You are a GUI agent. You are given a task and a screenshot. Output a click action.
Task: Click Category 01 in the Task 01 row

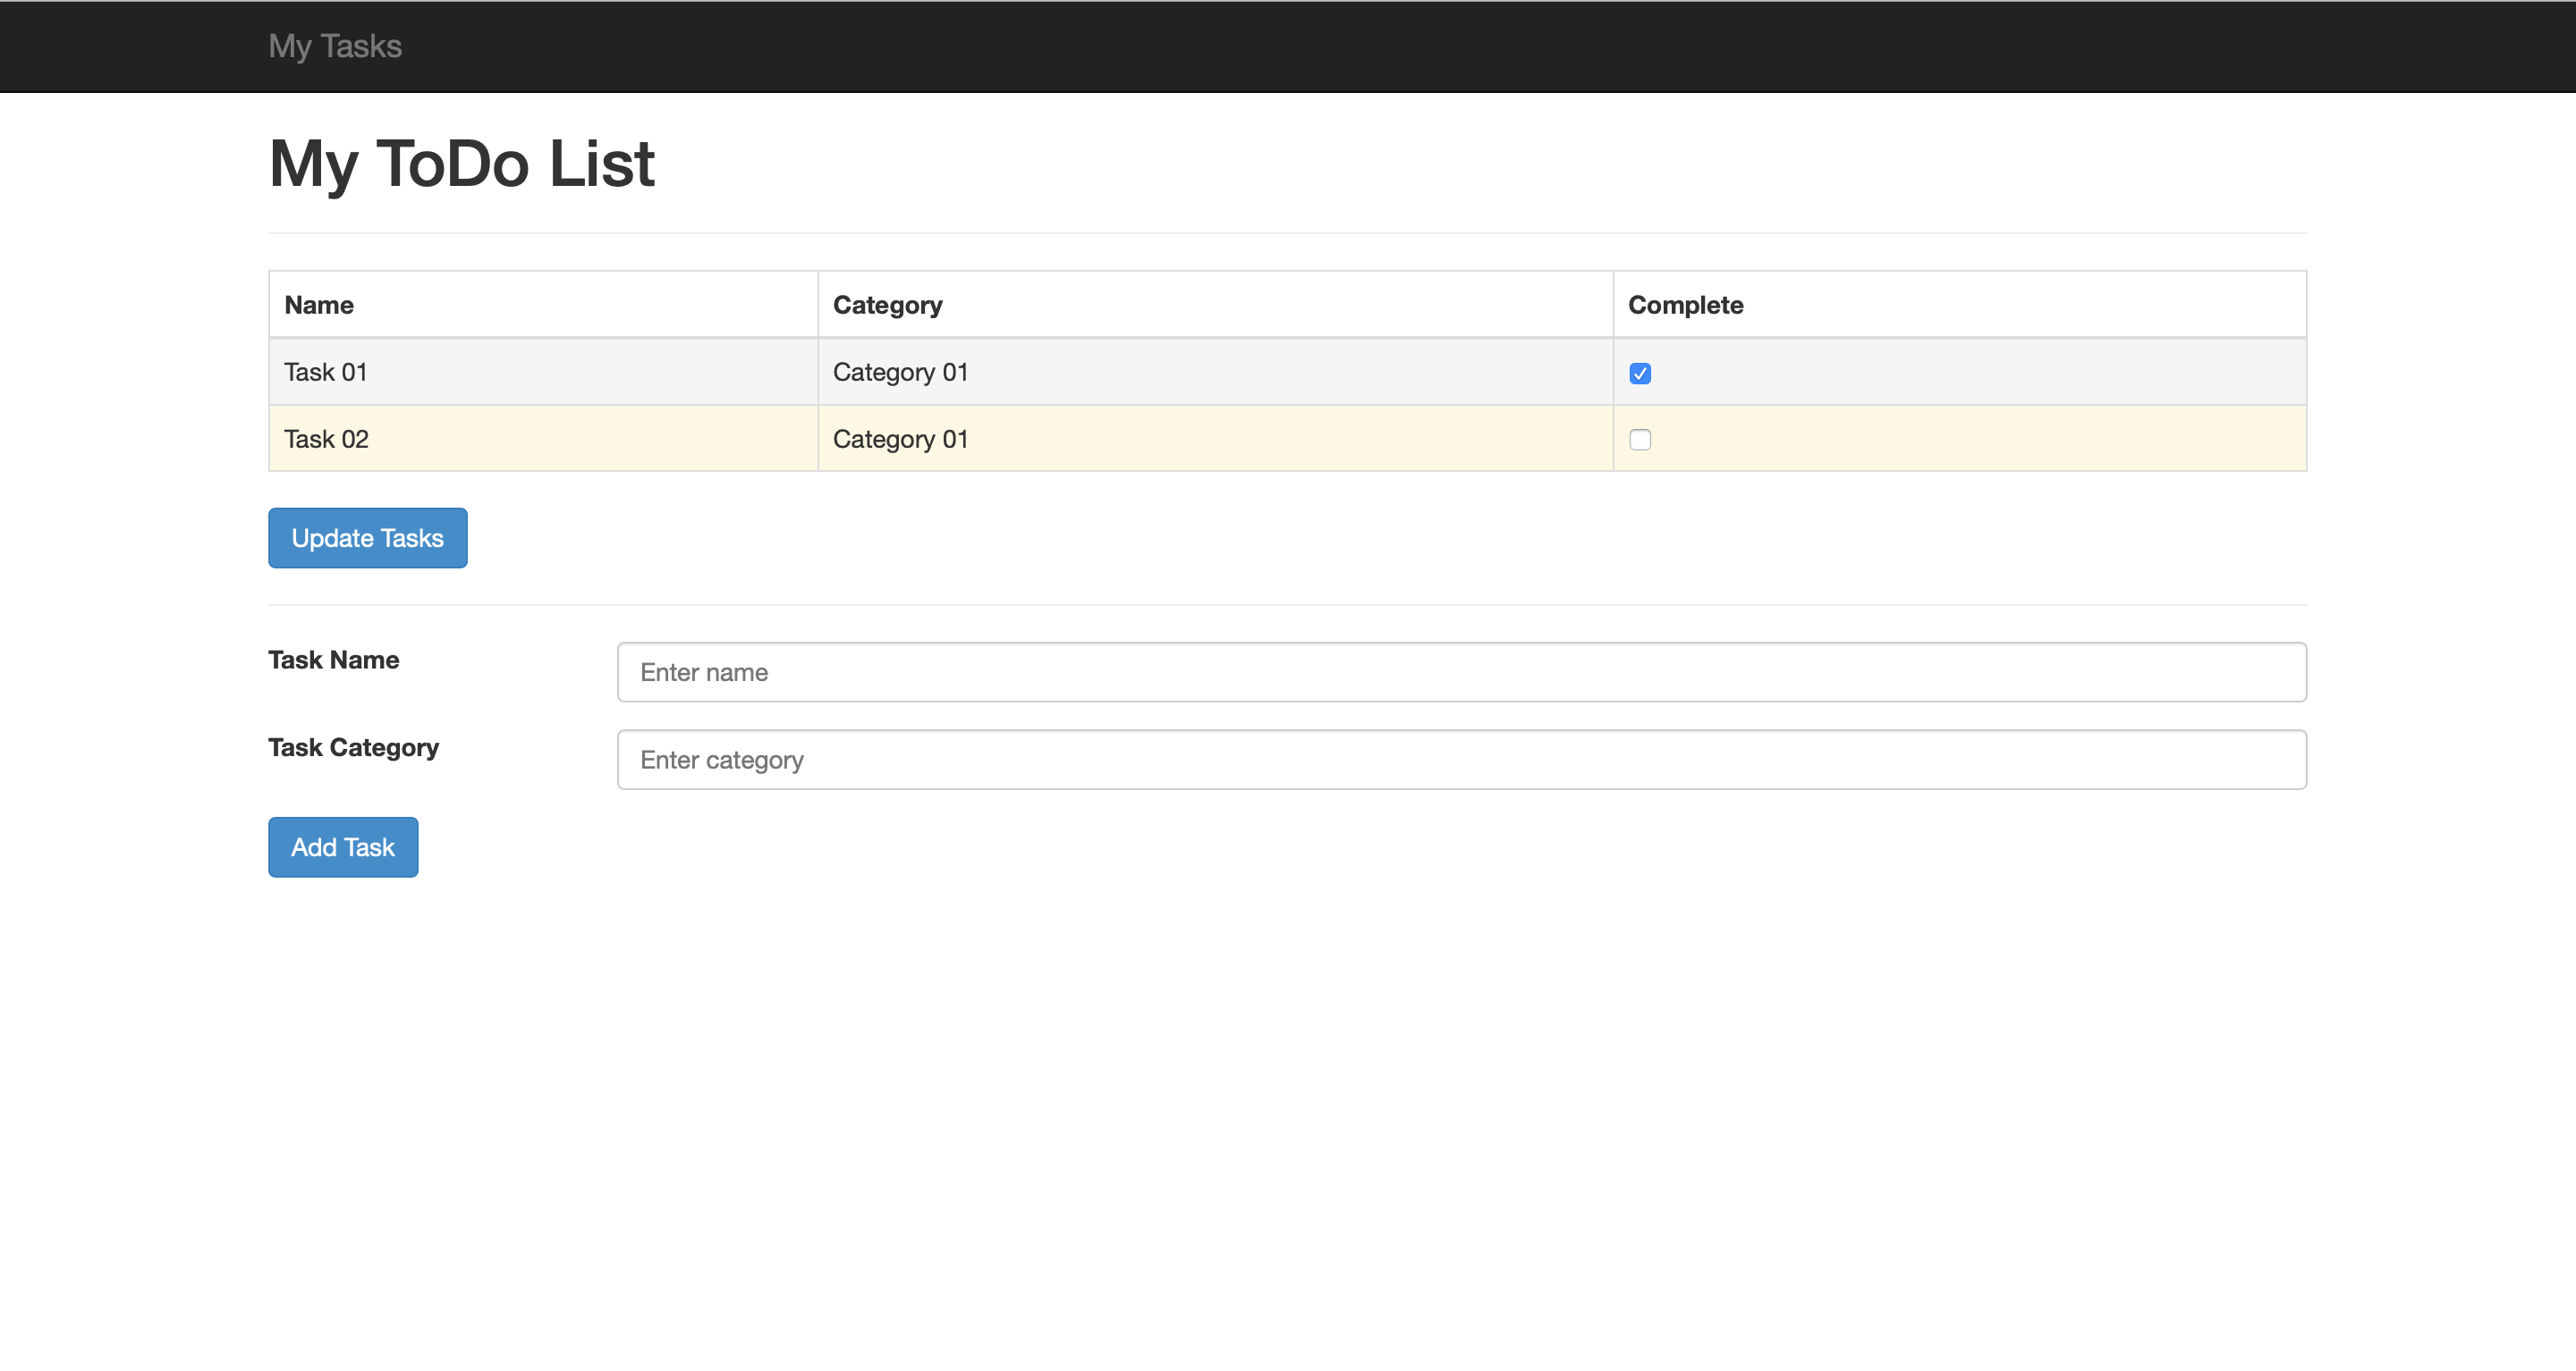[x=900, y=373]
